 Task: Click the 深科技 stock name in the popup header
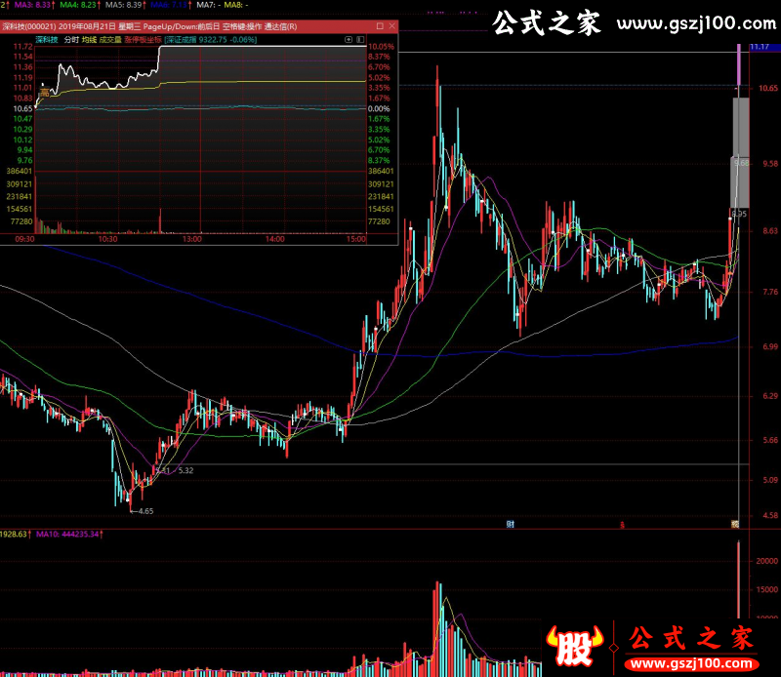(46, 39)
